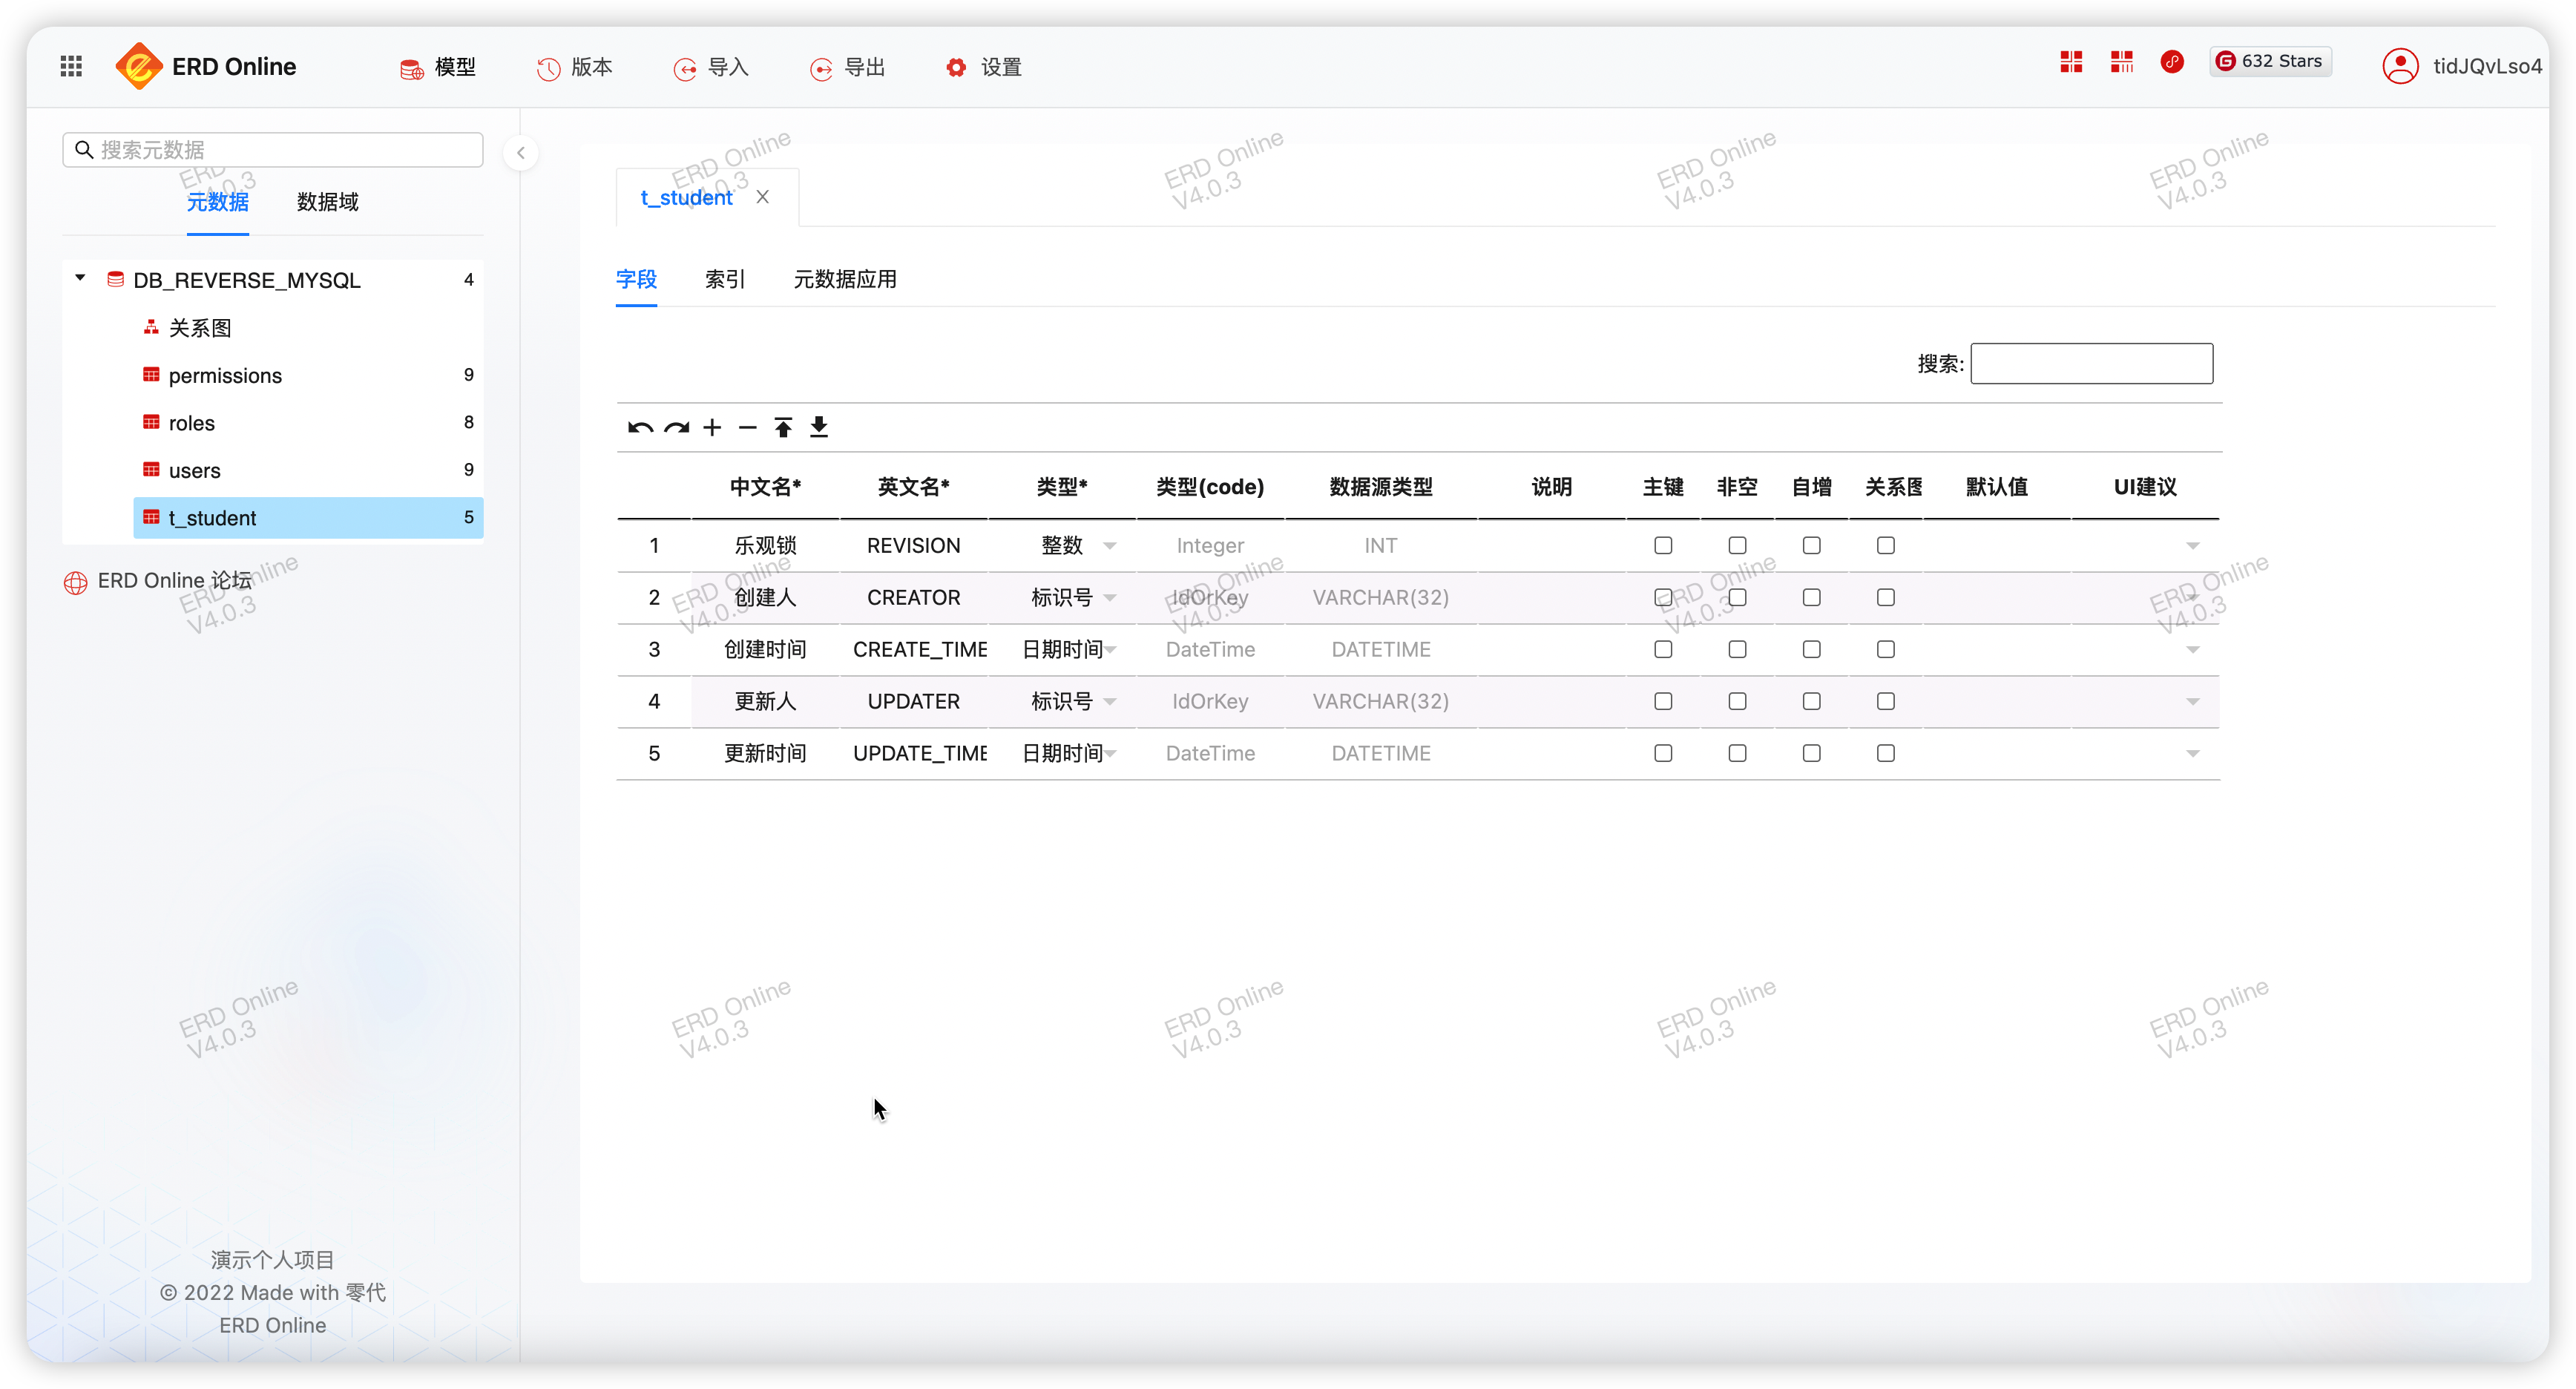Open UI suggestion dropdown for UPDATE_TIME row
Screen dimensions: 2576x1389
point(2192,754)
